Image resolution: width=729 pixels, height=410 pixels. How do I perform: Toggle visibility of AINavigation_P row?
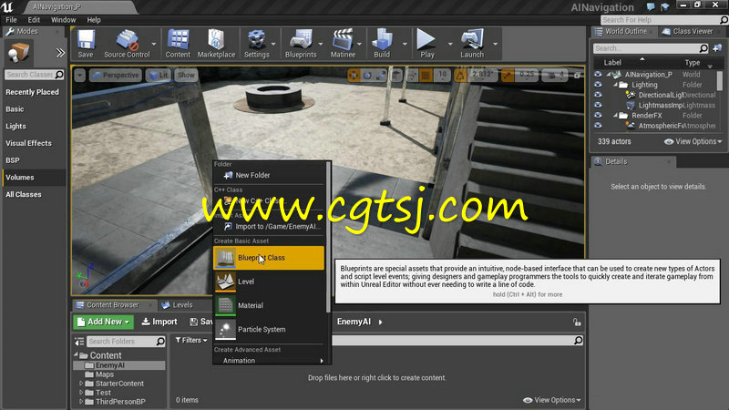click(x=598, y=75)
